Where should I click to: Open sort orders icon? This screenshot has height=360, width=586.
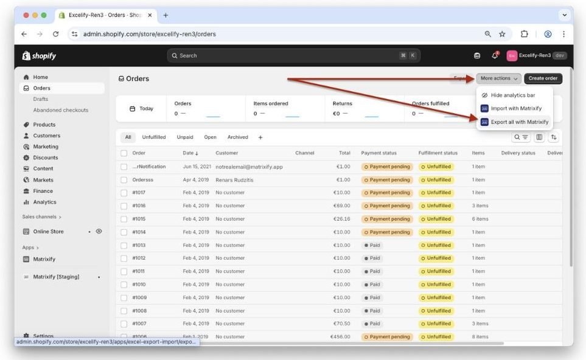pos(554,137)
